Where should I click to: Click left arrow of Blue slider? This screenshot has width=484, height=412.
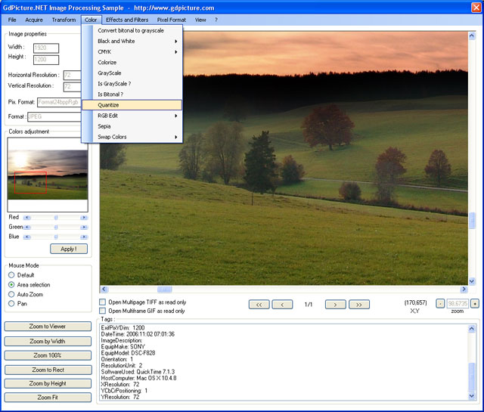[28, 237]
